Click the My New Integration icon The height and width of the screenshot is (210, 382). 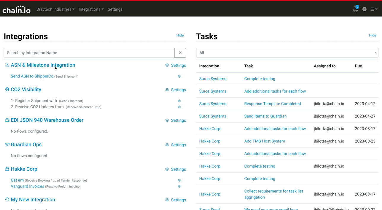[x=7, y=199]
